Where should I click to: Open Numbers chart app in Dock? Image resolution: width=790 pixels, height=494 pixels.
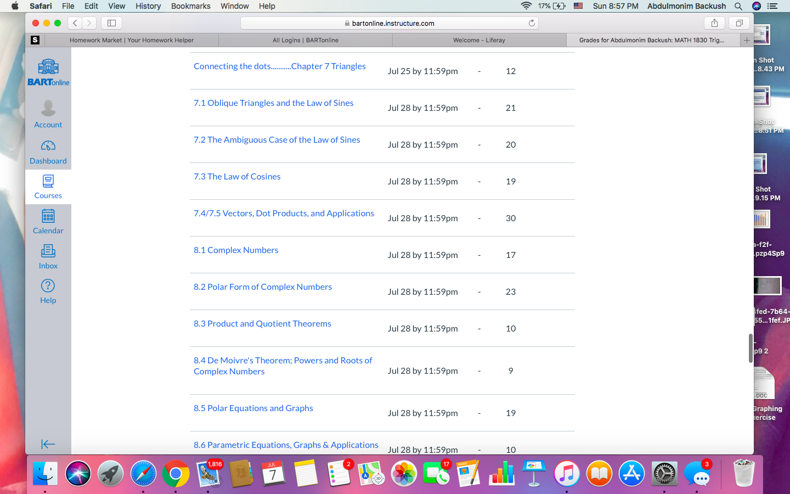[x=501, y=473]
